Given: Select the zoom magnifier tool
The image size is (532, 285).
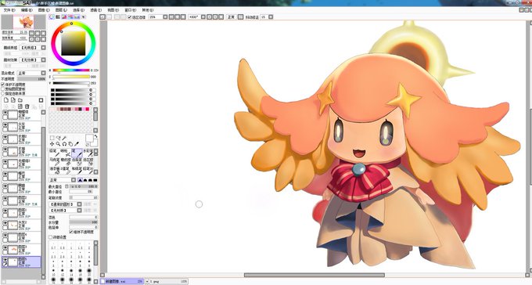Looking at the screenshot, I should tap(58, 144).
